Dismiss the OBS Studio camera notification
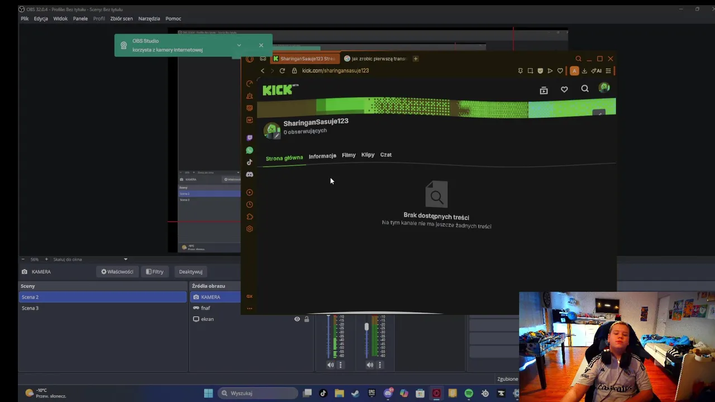This screenshot has height=402, width=715. click(x=261, y=45)
